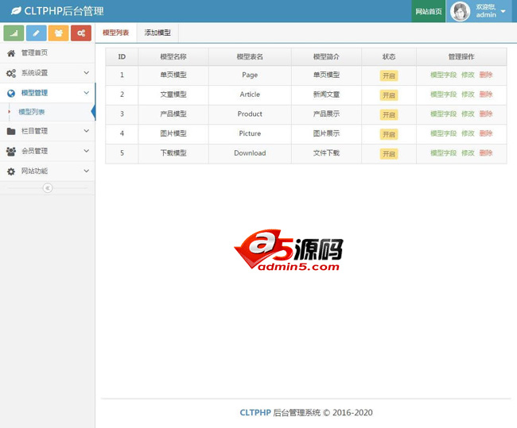Image resolution: width=517 pixels, height=428 pixels.
Task: Click 修改 for the Download model
Action: click(468, 152)
